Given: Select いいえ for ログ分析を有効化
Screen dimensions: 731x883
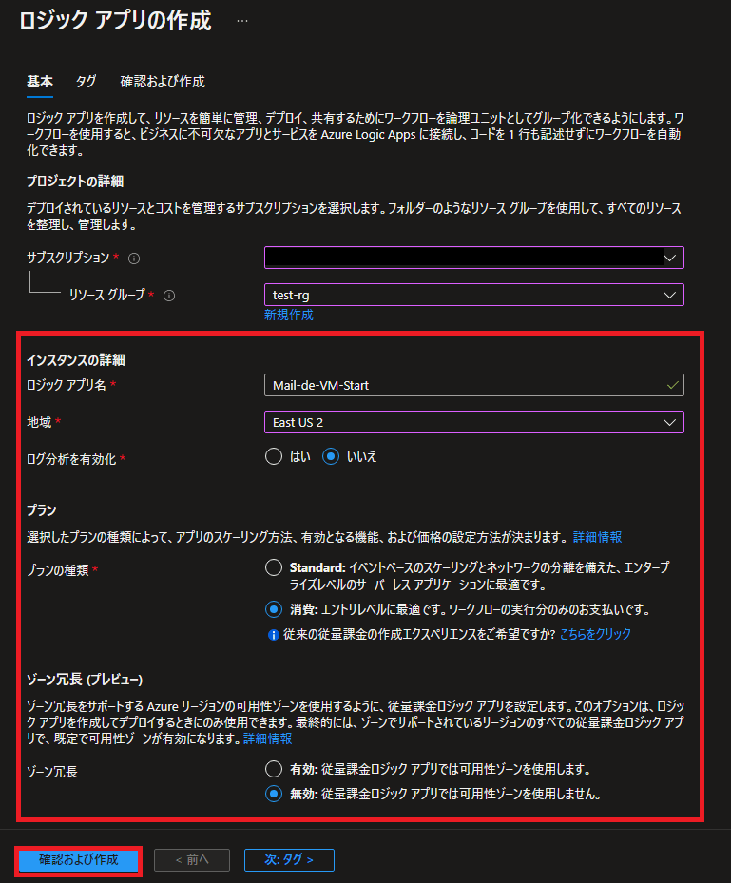Looking at the screenshot, I should (331, 456).
